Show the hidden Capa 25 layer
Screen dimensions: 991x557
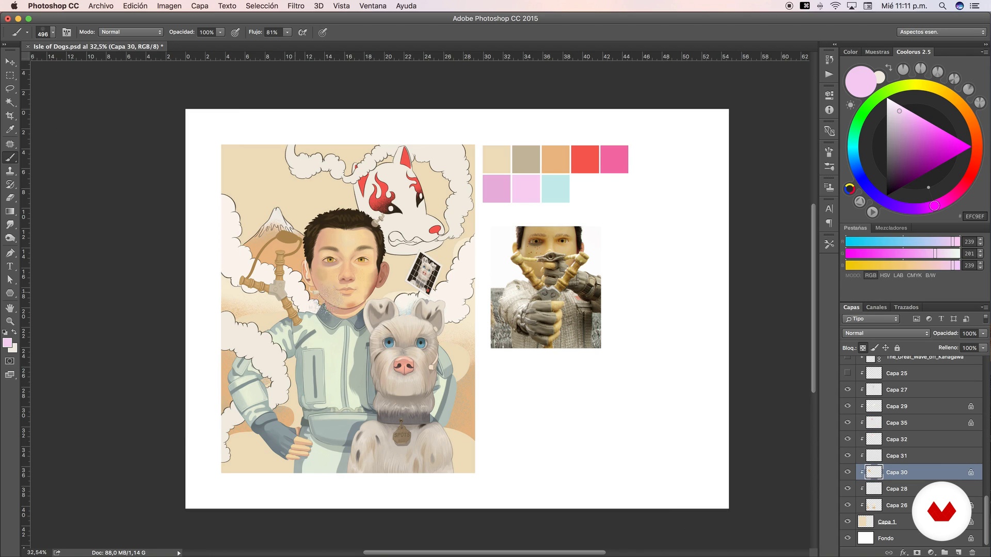[848, 373]
